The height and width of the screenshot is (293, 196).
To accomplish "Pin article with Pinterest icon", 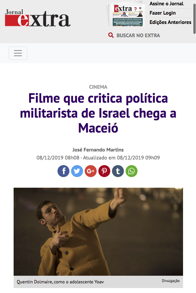I will (104, 171).
